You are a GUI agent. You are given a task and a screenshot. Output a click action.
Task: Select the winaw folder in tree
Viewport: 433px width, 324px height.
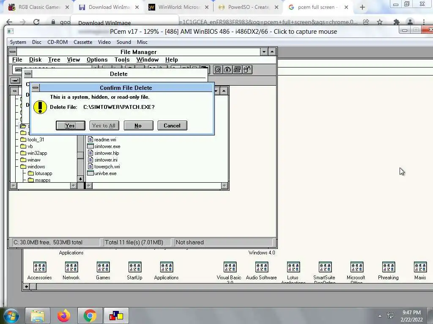pyautogui.click(x=30, y=160)
